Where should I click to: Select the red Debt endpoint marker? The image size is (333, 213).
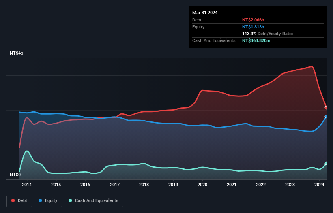[326, 108]
